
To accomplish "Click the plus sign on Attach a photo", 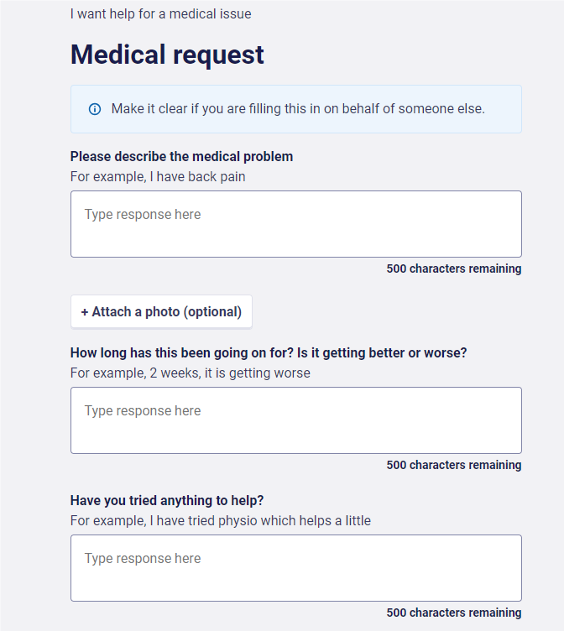I will click(85, 312).
